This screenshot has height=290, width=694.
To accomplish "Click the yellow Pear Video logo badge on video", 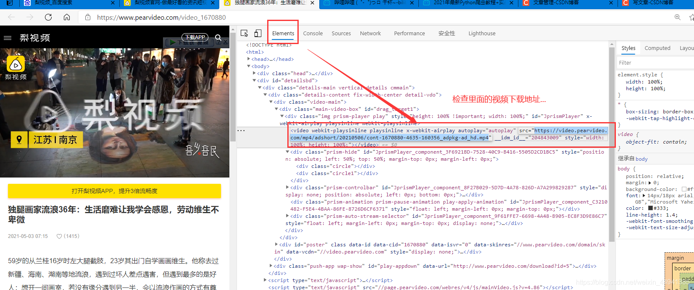I will tap(16, 64).
